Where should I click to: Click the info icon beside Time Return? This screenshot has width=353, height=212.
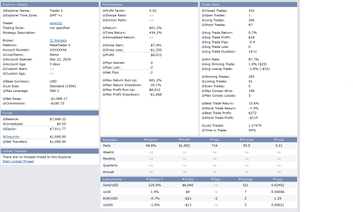pyautogui.click(x=104, y=33)
